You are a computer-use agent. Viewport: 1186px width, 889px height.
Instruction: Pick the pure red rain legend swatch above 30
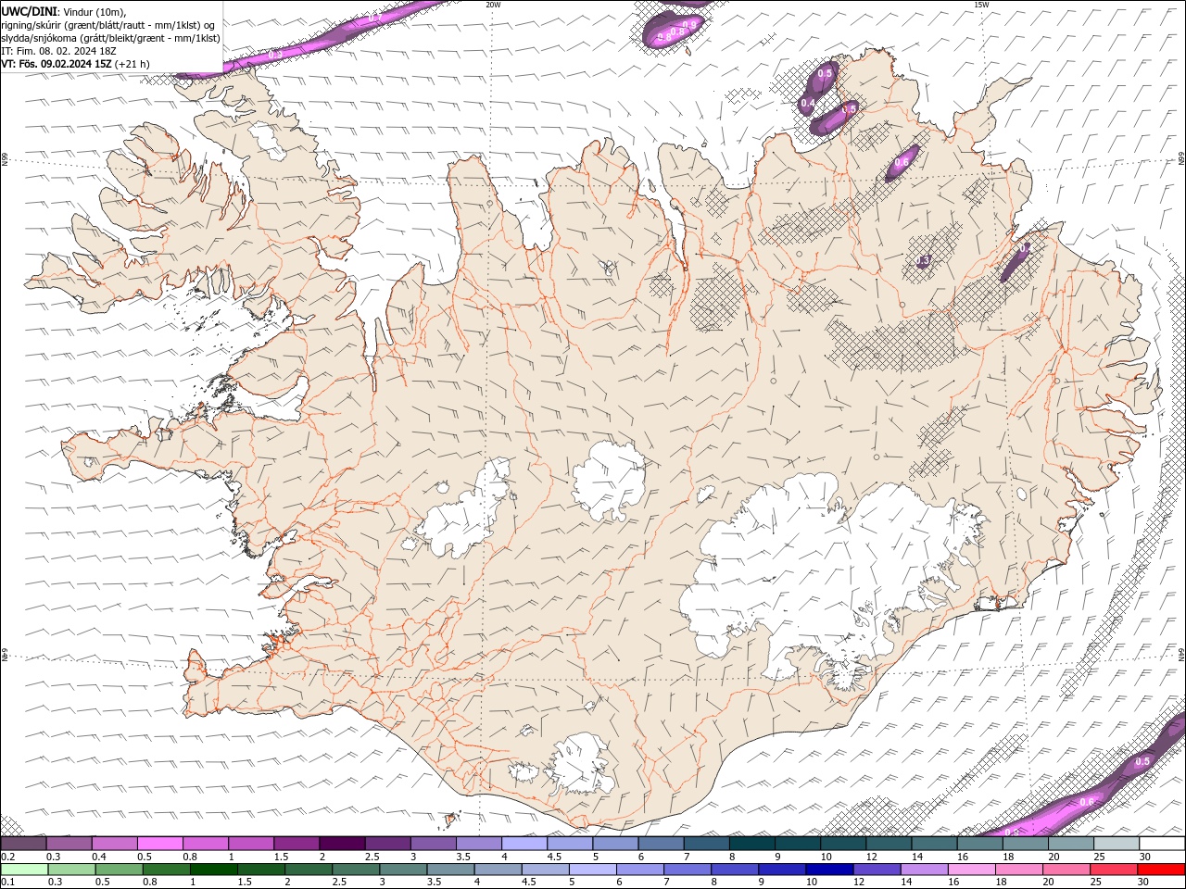1162,870
